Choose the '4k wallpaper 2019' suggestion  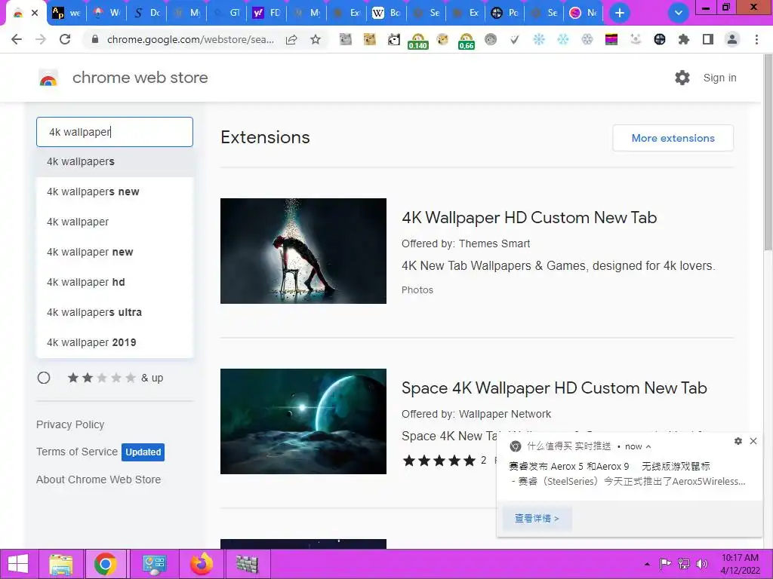pyautogui.click(x=115, y=342)
